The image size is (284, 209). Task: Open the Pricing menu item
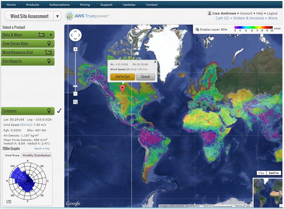(x=85, y=5)
